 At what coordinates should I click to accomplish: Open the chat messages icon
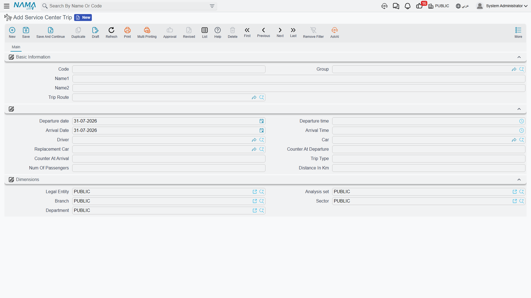click(396, 6)
